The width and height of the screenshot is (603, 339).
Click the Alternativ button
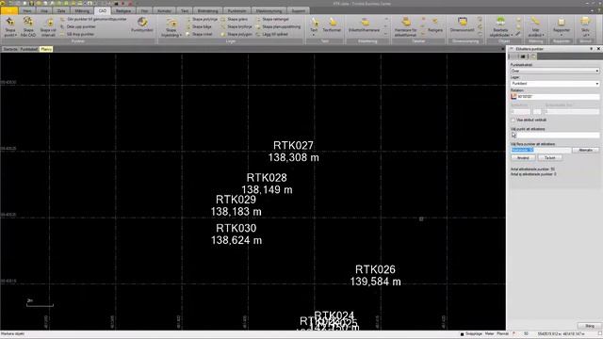click(585, 150)
